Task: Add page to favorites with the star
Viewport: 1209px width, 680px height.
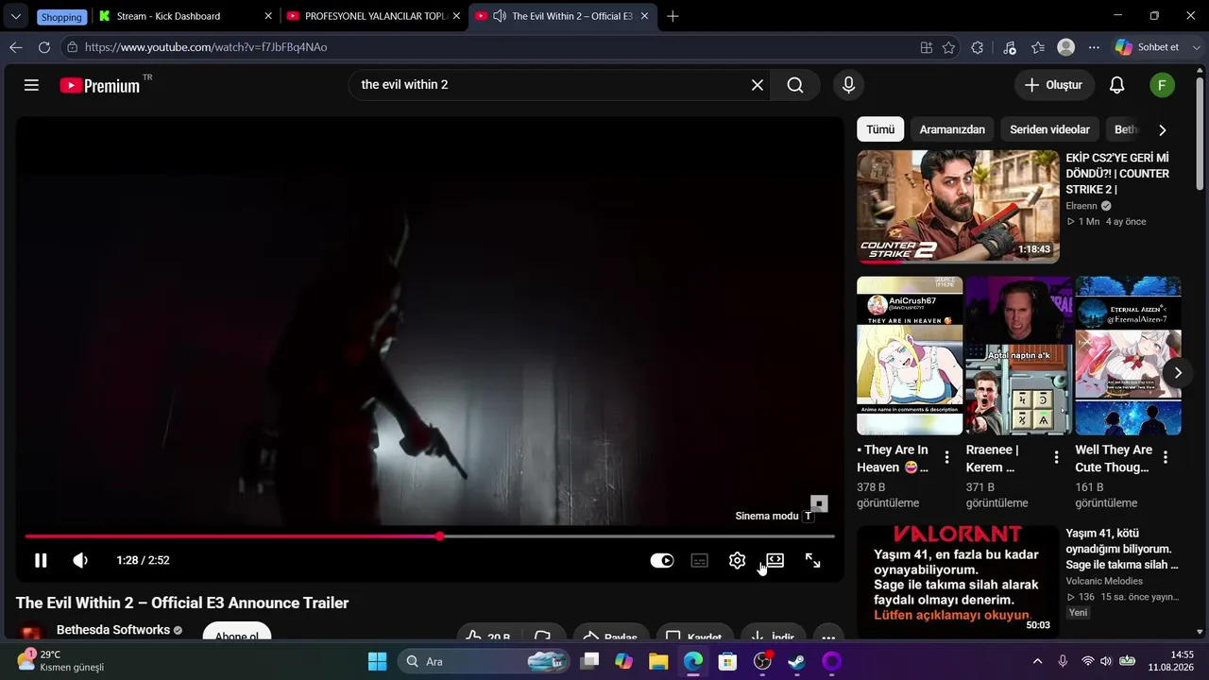Action: click(948, 47)
